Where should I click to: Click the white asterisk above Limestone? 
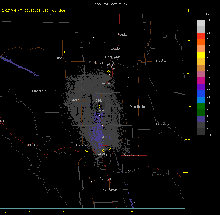(39, 88)
